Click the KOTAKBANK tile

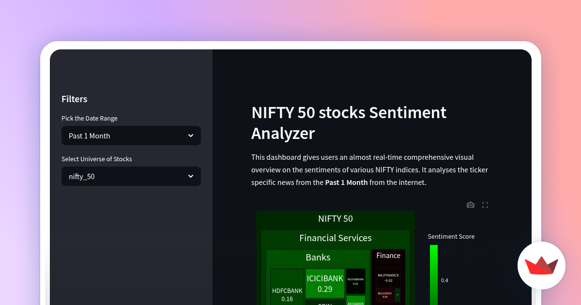click(356, 281)
